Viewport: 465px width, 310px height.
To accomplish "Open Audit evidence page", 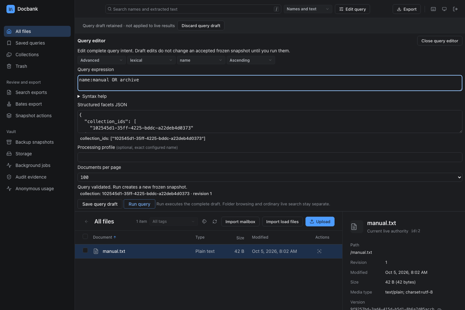I will 37,177.
